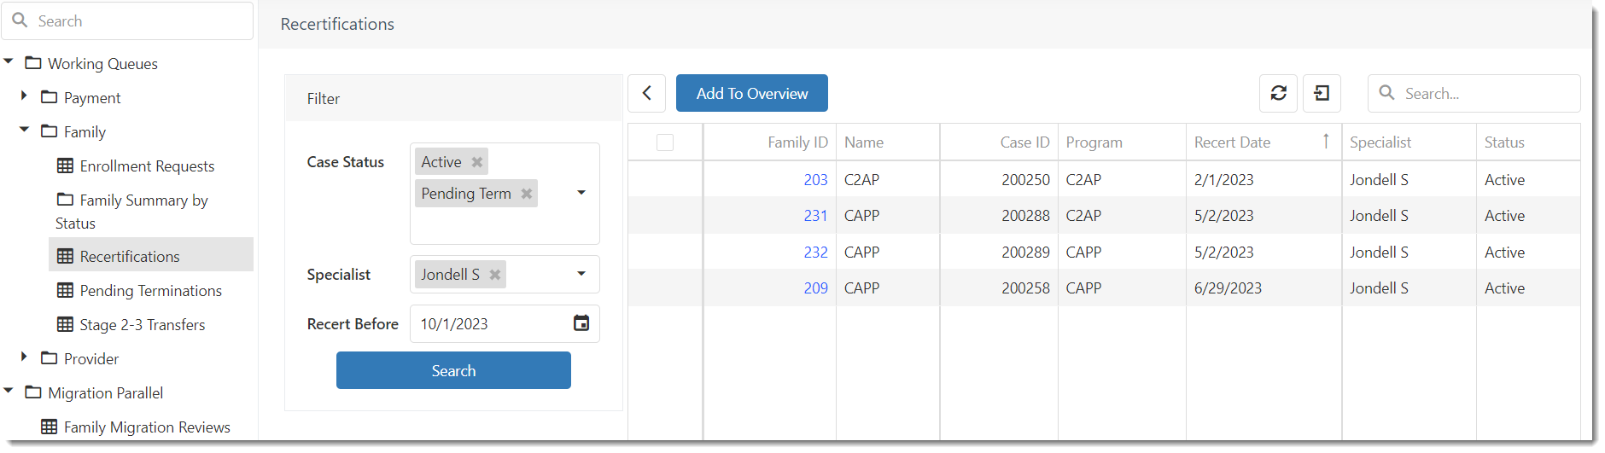Click the grid Search... input field

point(1474,93)
